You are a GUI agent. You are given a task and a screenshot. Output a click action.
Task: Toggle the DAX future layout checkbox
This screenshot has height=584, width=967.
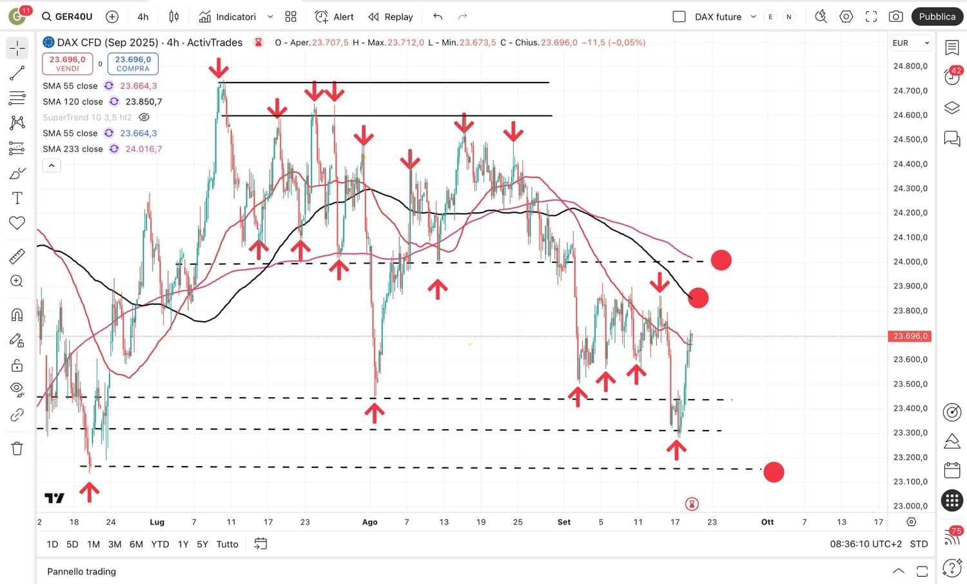coord(679,17)
